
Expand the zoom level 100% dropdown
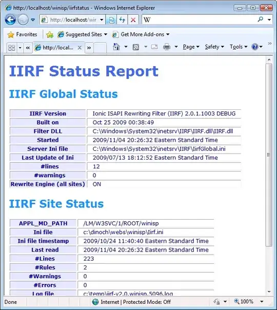tap(262, 301)
